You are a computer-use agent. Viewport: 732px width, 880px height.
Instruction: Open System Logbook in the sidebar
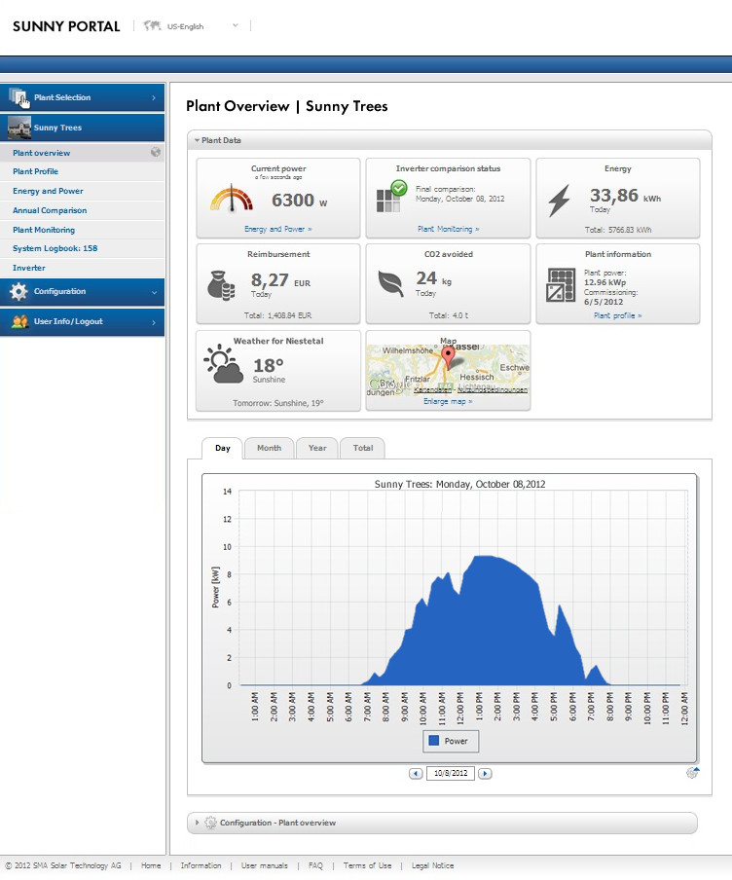pos(55,249)
